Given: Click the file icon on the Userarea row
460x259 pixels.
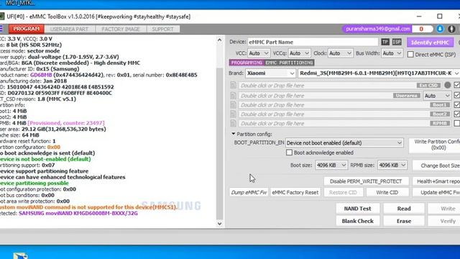Looking at the screenshot, I should 233,96.
